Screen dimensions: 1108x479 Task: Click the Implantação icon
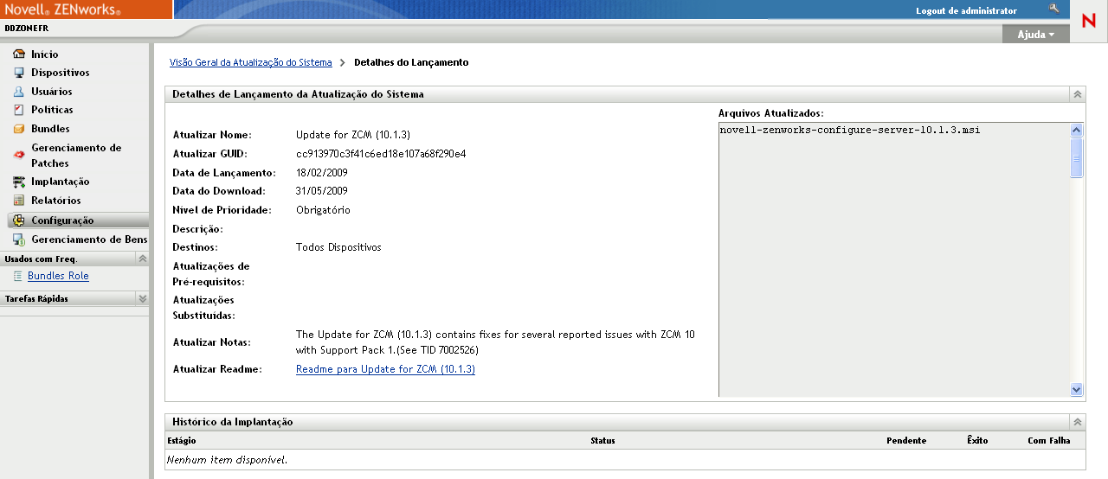click(x=19, y=182)
